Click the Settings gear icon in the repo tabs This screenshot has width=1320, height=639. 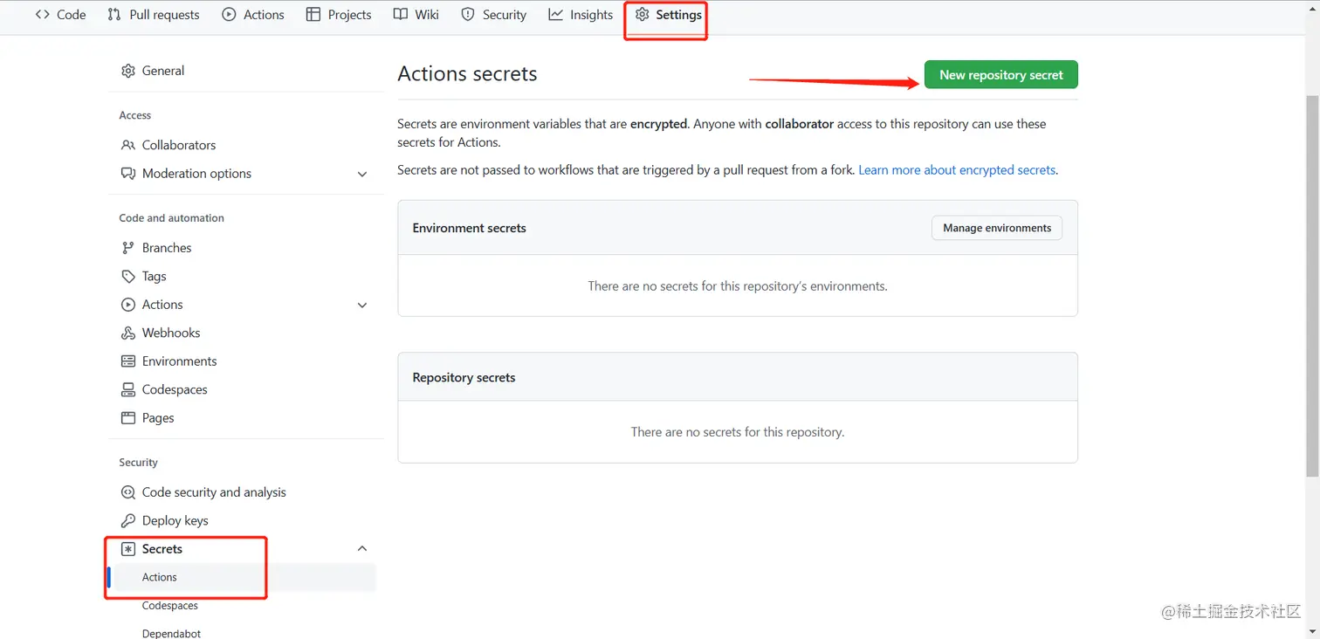click(643, 15)
